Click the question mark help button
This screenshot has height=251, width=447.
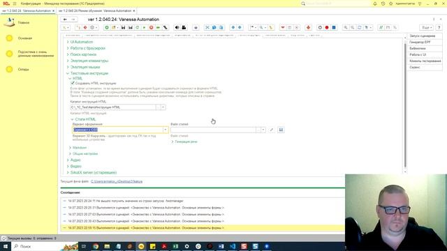pyautogui.click(x=439, y=28)
